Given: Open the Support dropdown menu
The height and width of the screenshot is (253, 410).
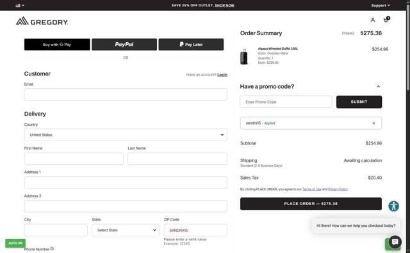Looking at the screenshot, I should (x=381, y=5).
